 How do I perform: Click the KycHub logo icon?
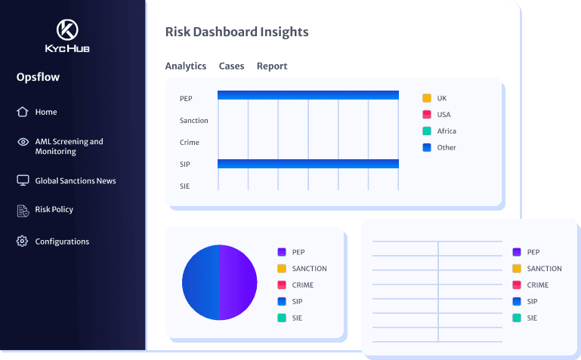[67, 30]
